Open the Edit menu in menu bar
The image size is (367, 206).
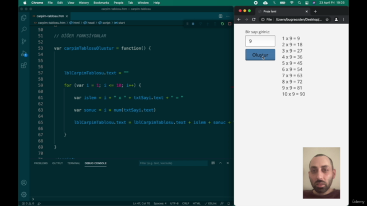coord(60,3)
